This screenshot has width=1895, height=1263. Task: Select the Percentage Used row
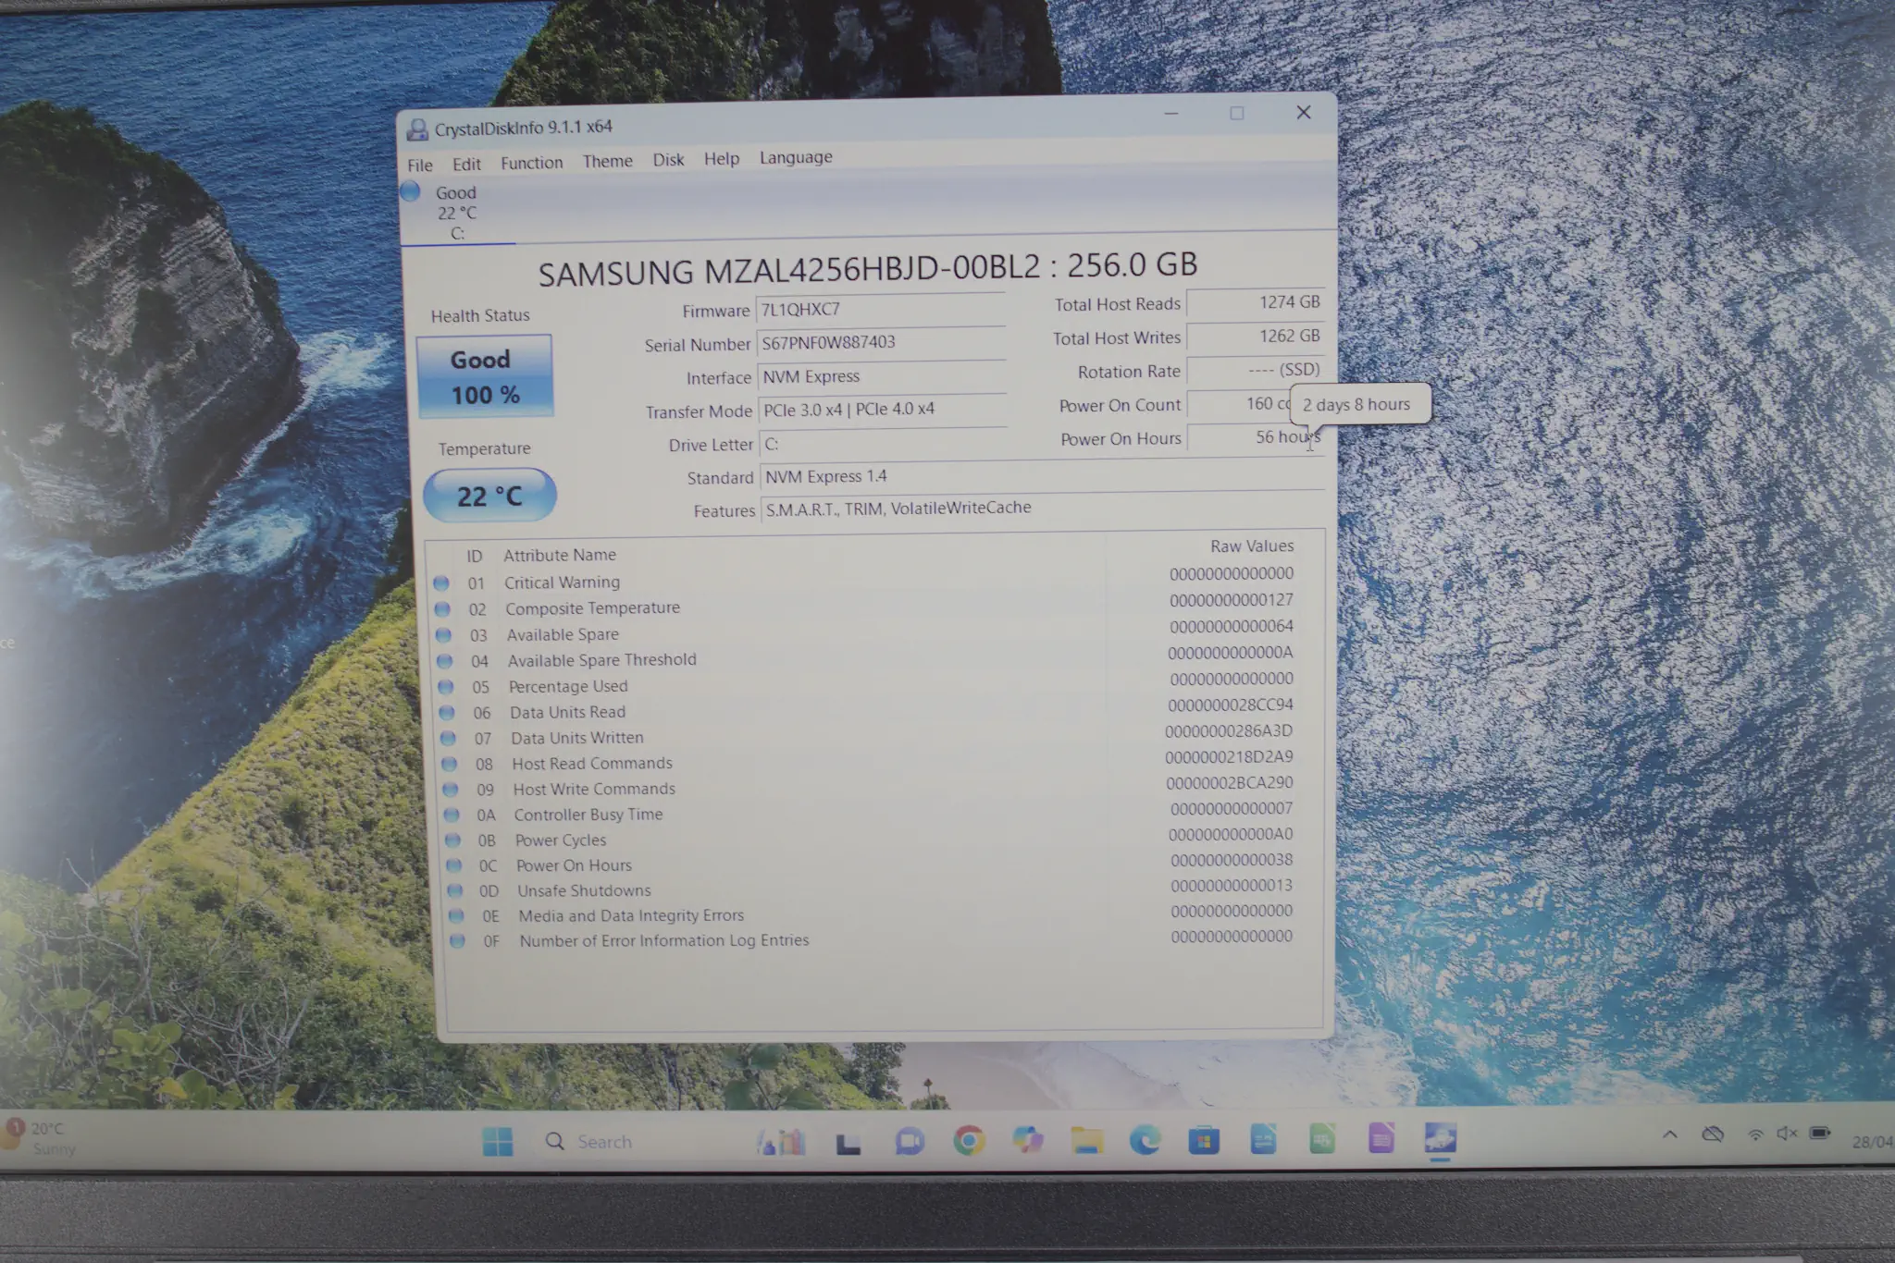click(x=865, y=683)
